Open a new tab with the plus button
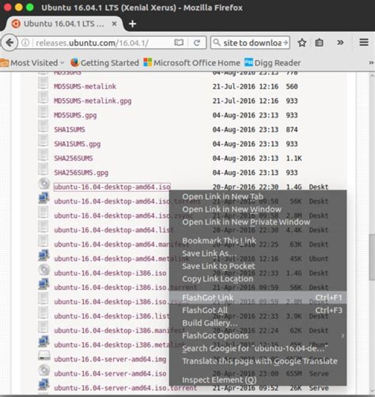 tap(133, 24)
